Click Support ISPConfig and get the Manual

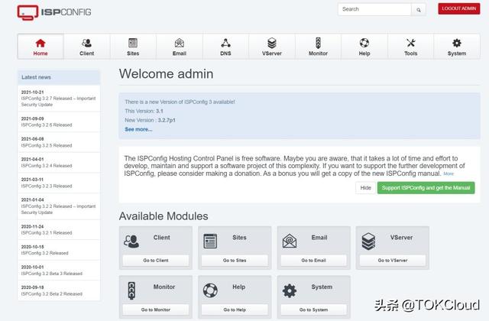[x=426, y=188]
